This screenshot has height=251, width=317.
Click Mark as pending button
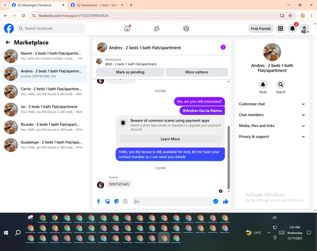point(130,72)
